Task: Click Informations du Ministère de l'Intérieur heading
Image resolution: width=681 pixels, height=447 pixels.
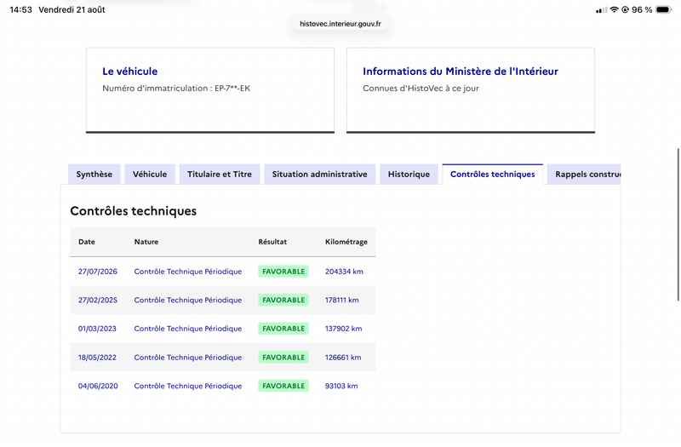Action: point(461,72)
